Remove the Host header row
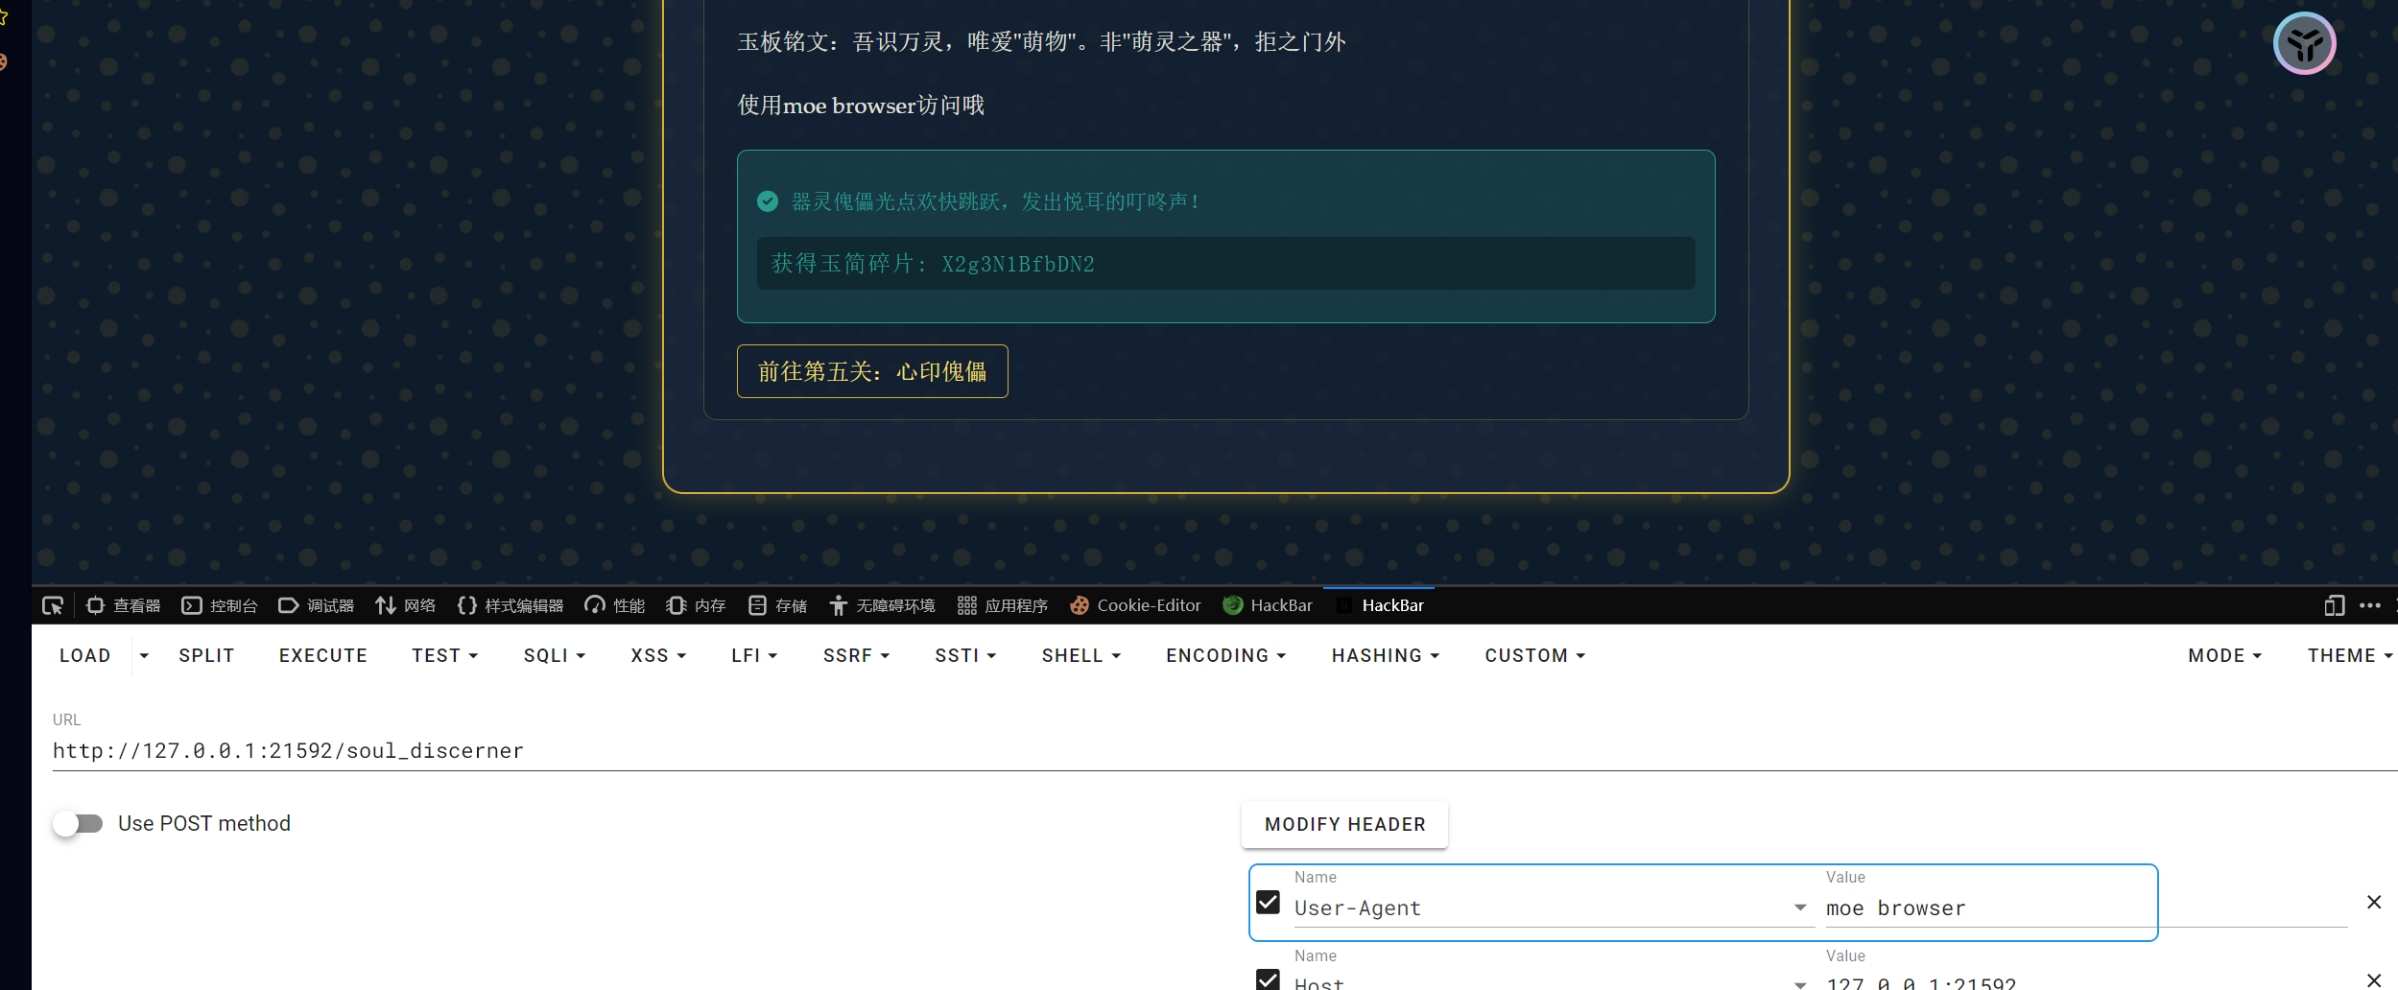 coord(2374,979)
